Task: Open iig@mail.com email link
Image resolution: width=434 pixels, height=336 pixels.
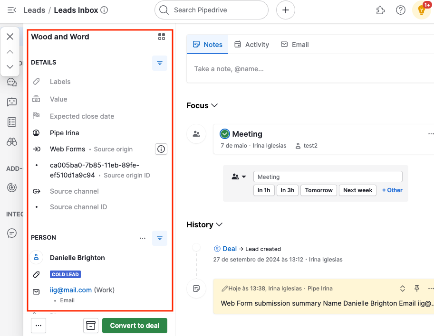Action: tap(70, 290)
